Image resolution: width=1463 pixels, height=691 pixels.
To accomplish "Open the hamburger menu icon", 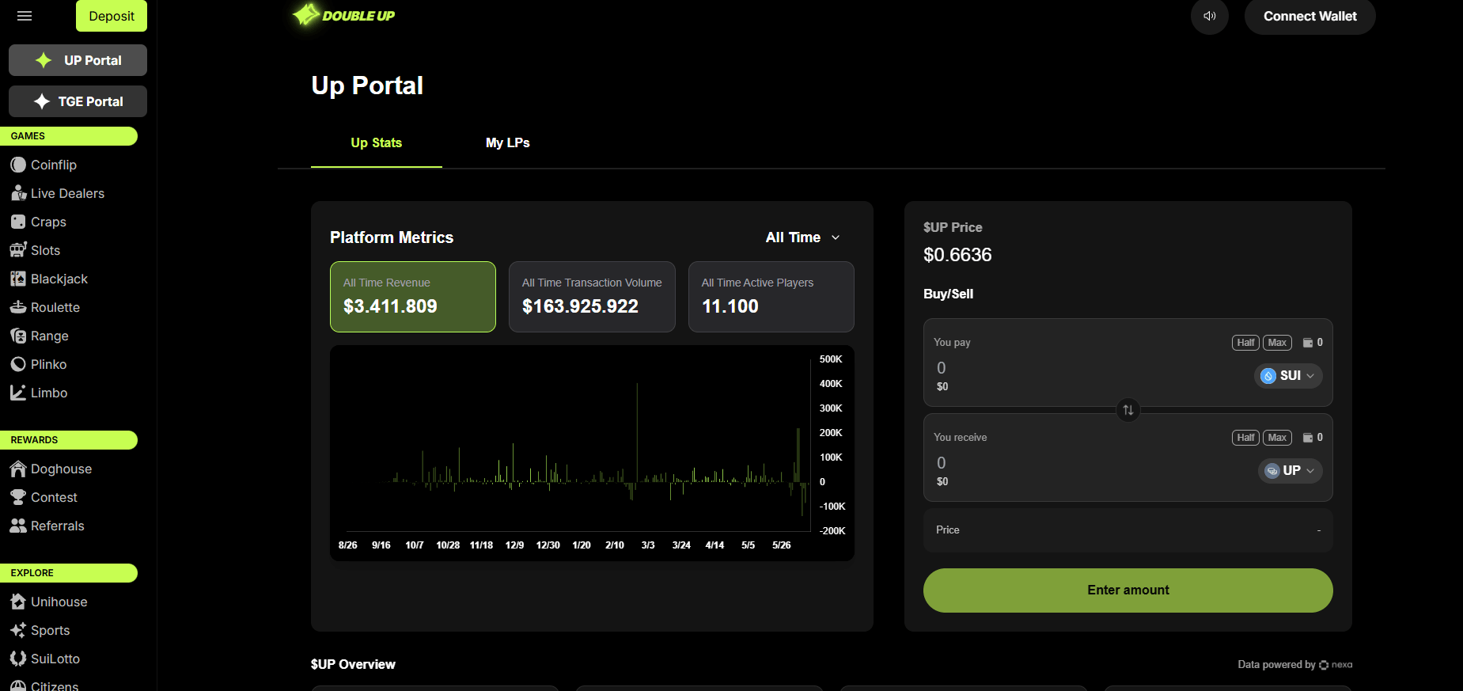I will tap(25, 16).
